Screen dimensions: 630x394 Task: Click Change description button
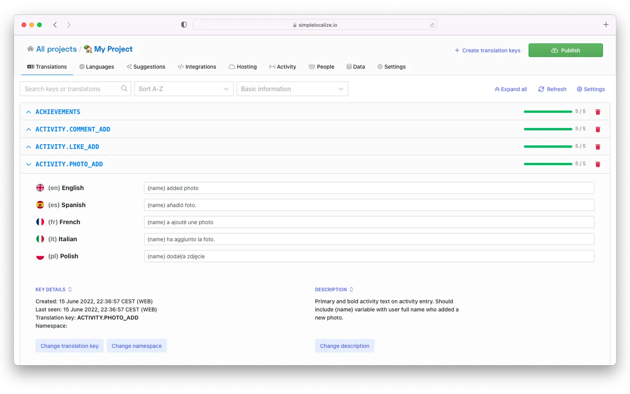(345, 346)
